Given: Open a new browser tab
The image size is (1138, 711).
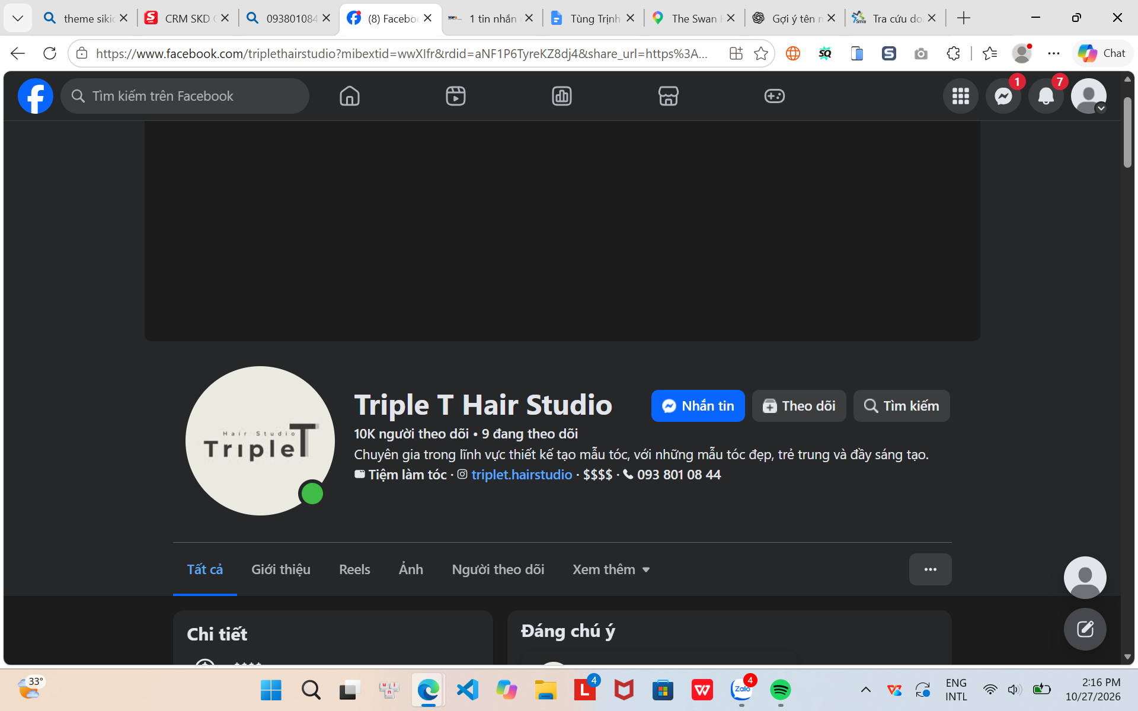Looking at the screenshot, I should coord(964,18).
